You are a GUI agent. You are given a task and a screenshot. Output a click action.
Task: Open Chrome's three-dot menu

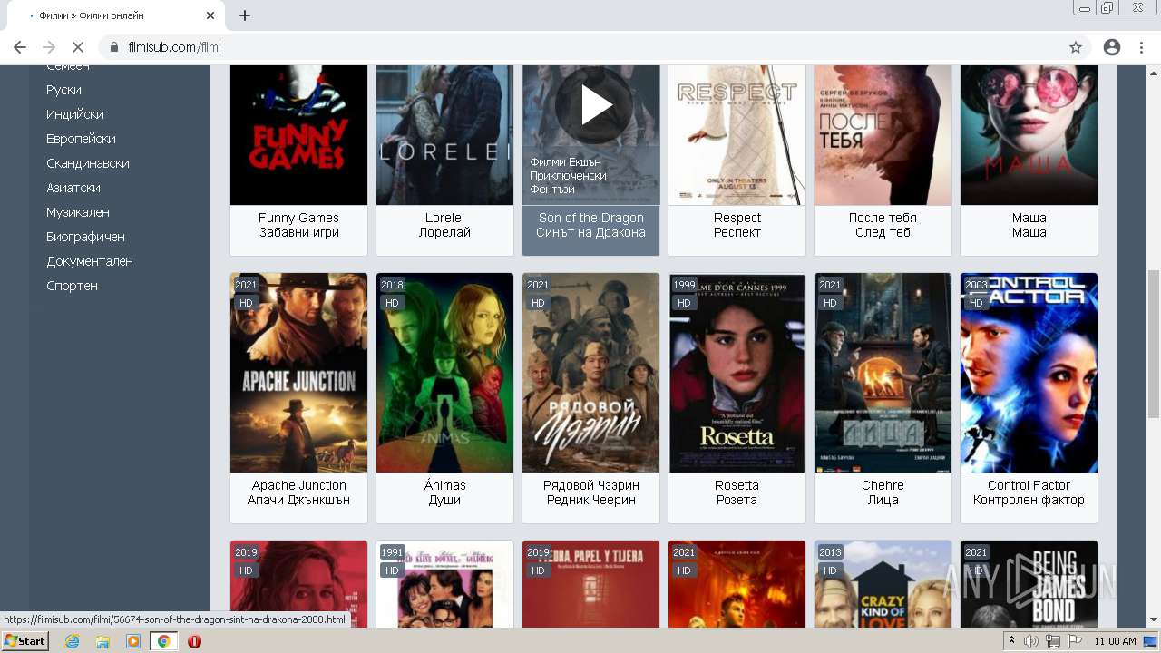1141,47
